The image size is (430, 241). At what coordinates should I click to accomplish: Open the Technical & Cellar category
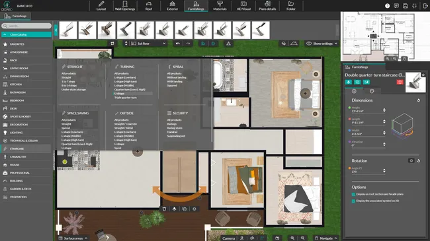[x=24, y=141]
